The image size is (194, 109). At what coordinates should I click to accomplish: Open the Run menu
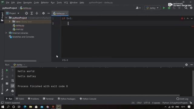pos(53,2)
